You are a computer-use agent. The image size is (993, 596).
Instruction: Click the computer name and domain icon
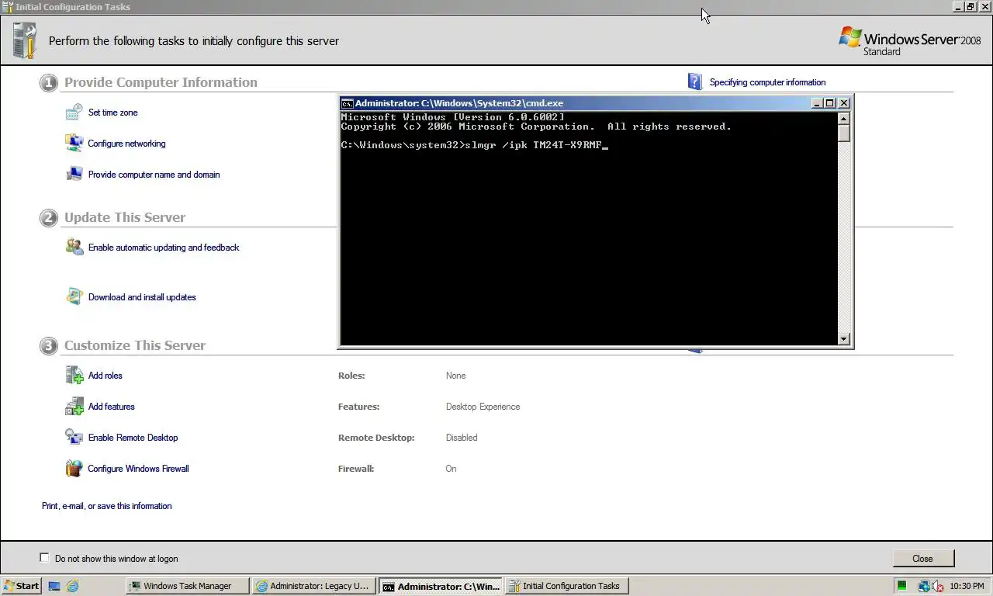(x=74, y=175)
